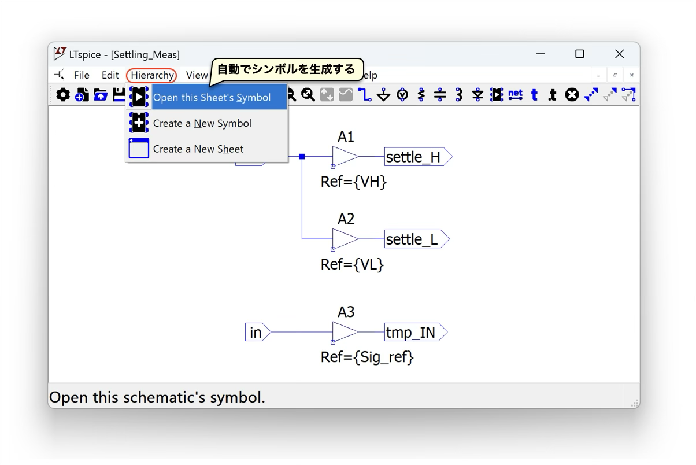Choose Open this Sheet's Symbol

pos(207,97)
